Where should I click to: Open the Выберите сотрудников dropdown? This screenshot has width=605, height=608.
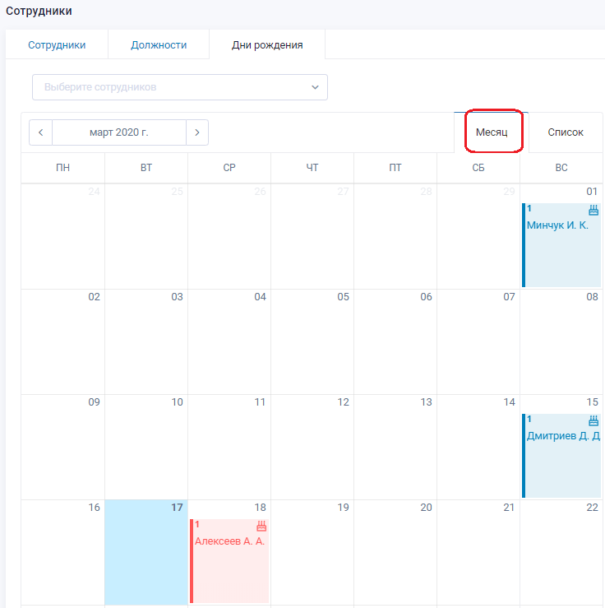180,87
